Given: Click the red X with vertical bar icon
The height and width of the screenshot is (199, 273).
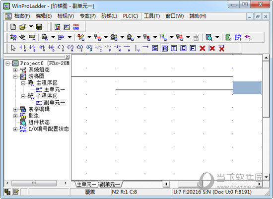Looking at the screenshot, I should [x=212, y=48].
